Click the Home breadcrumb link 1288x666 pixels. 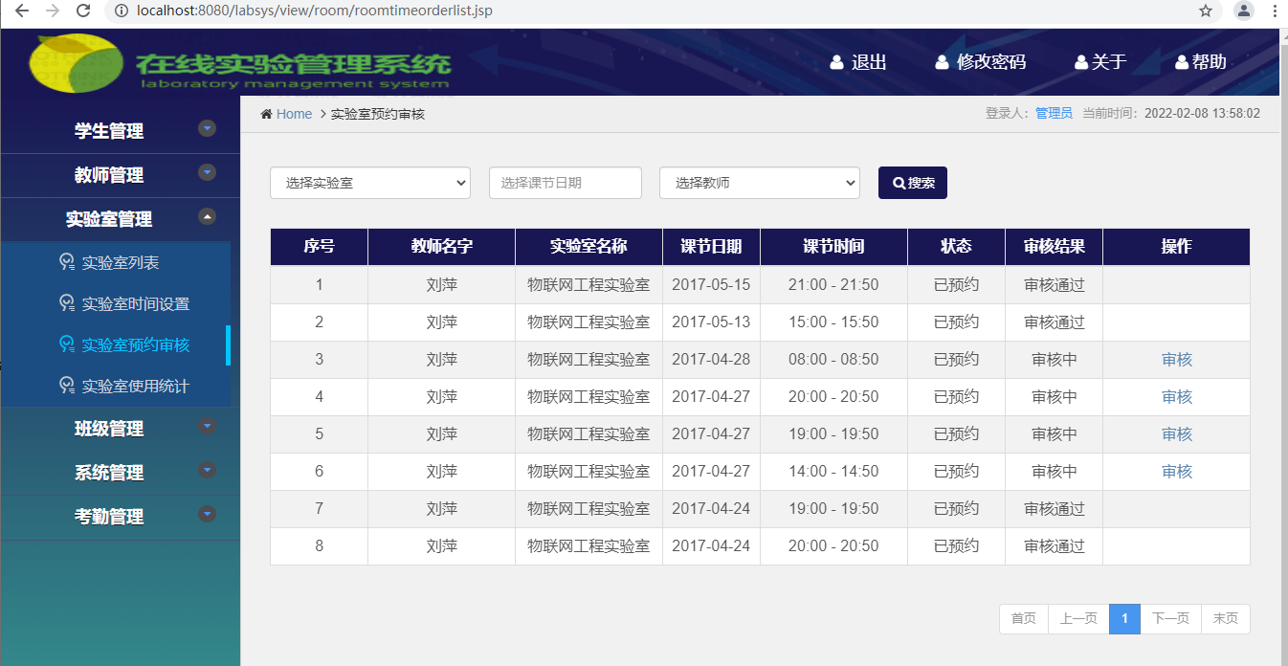click(294, 114)
